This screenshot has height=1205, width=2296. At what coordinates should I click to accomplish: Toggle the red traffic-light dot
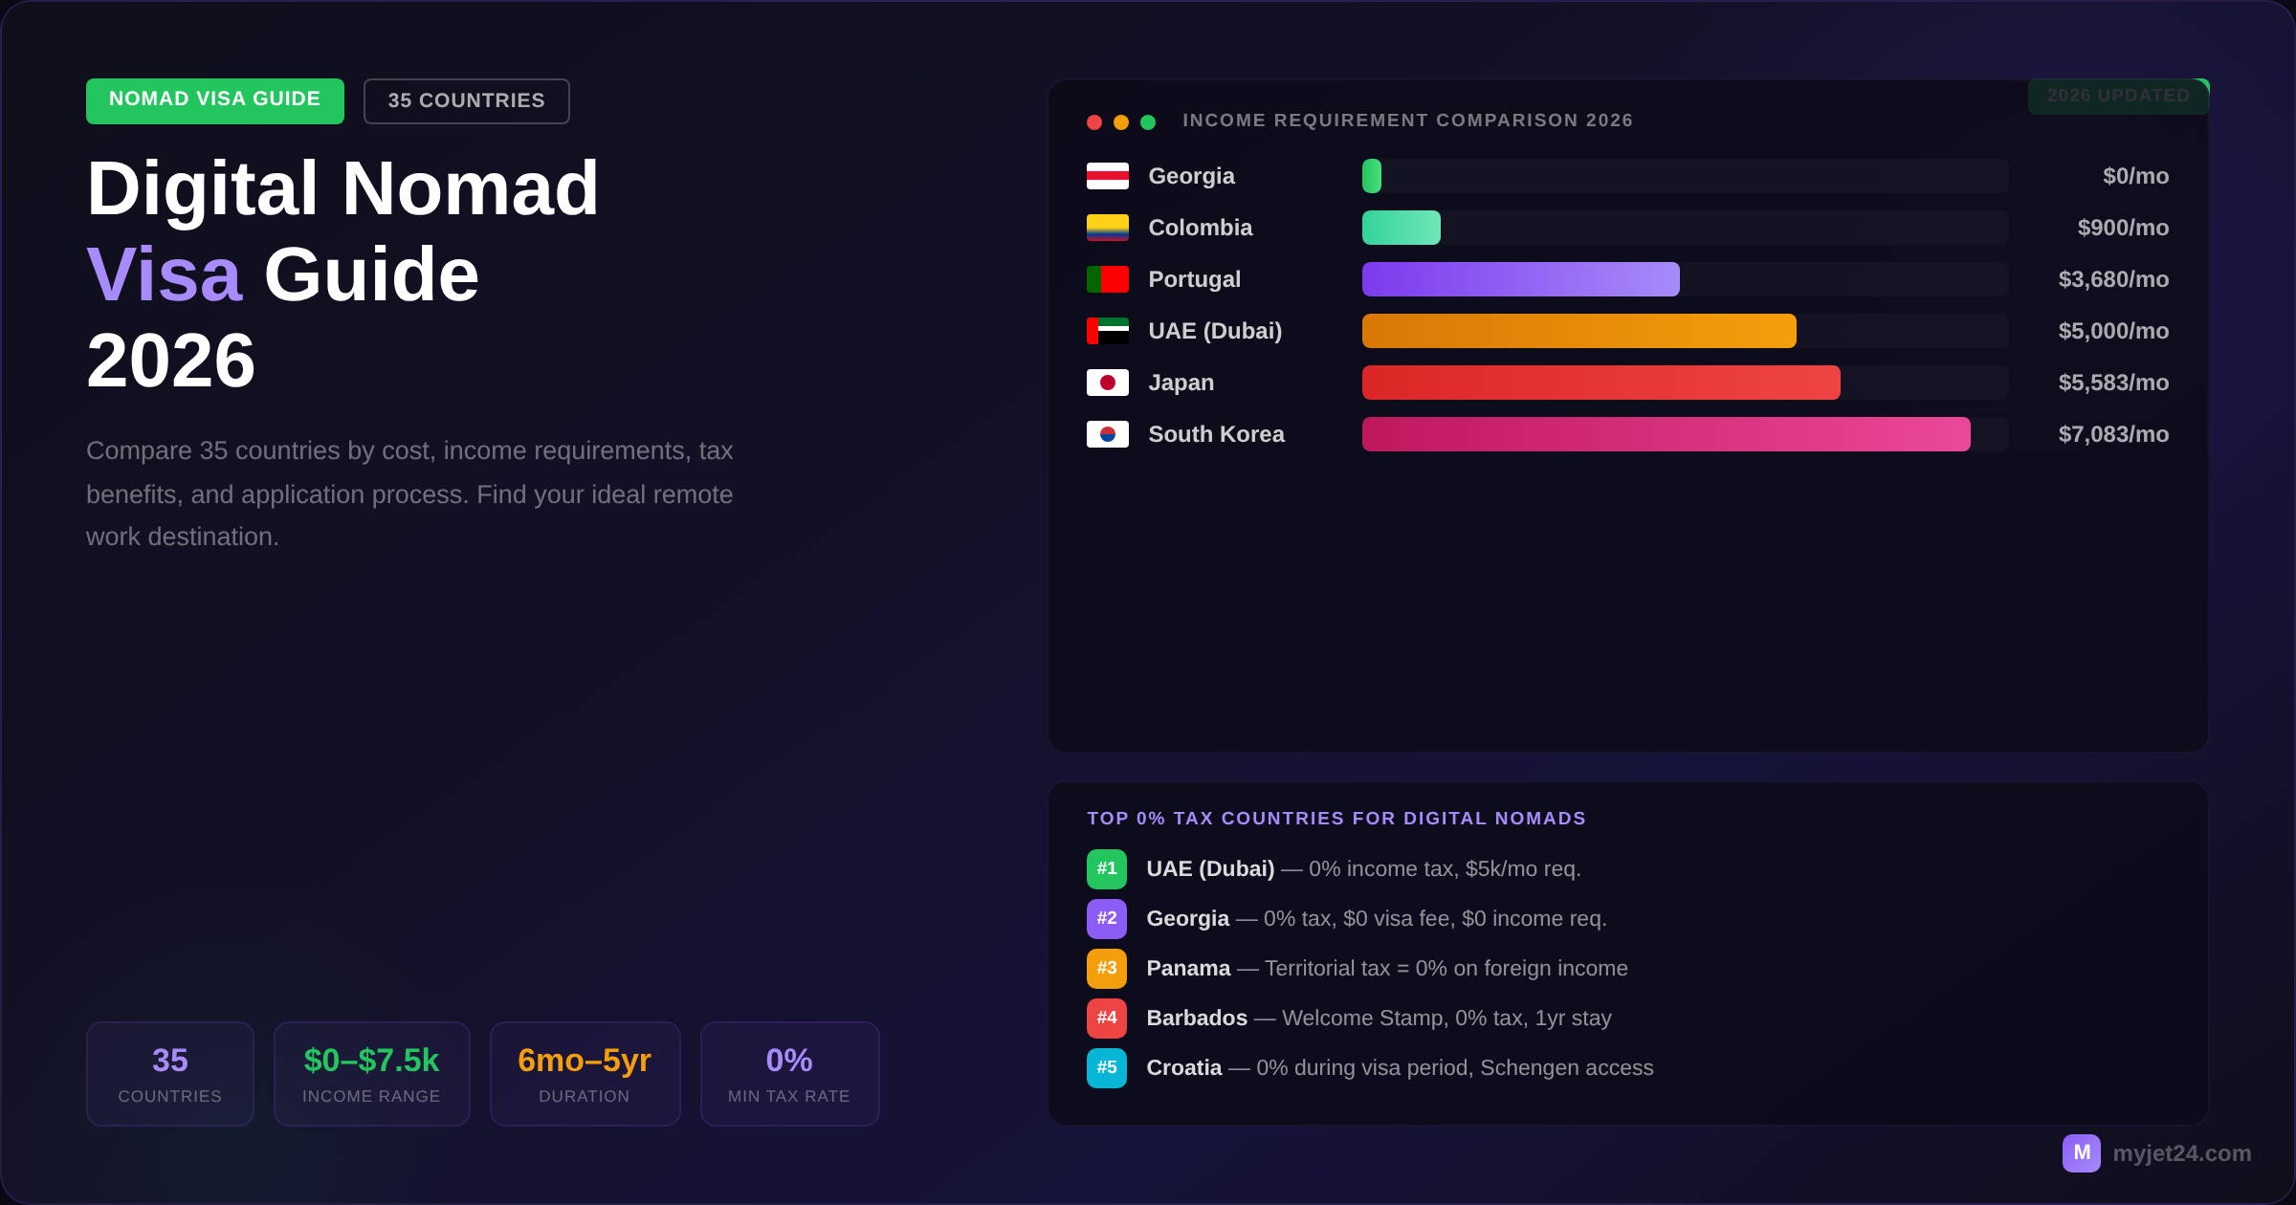(1093, 121)
